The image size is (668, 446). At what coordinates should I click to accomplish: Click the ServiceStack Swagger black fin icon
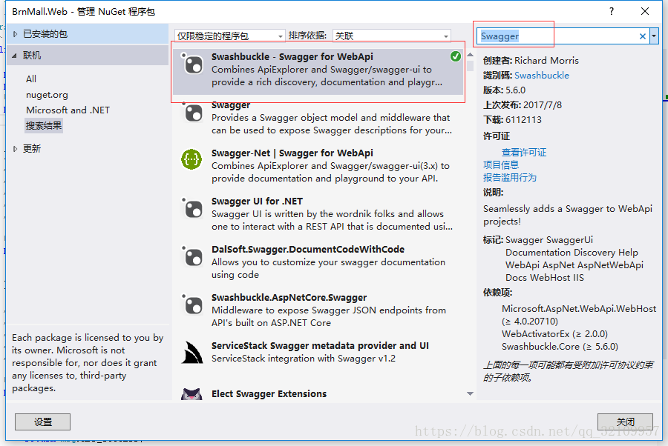[x=192, y=353]
